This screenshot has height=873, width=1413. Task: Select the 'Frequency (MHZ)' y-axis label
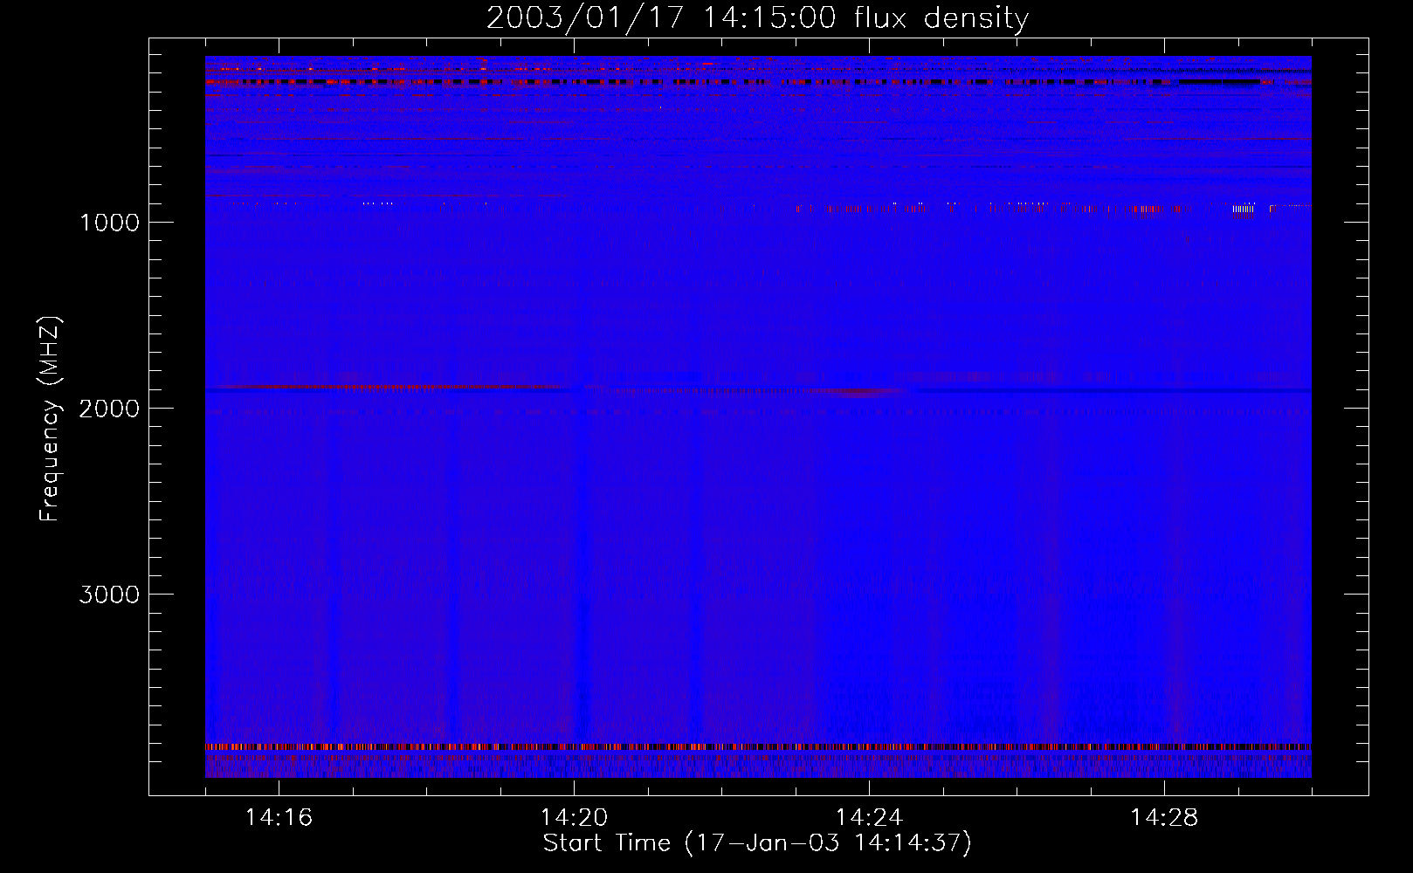pyautogui.click(x=50, y=419)
